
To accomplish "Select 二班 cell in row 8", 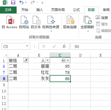I will click(x=18, y=79).
